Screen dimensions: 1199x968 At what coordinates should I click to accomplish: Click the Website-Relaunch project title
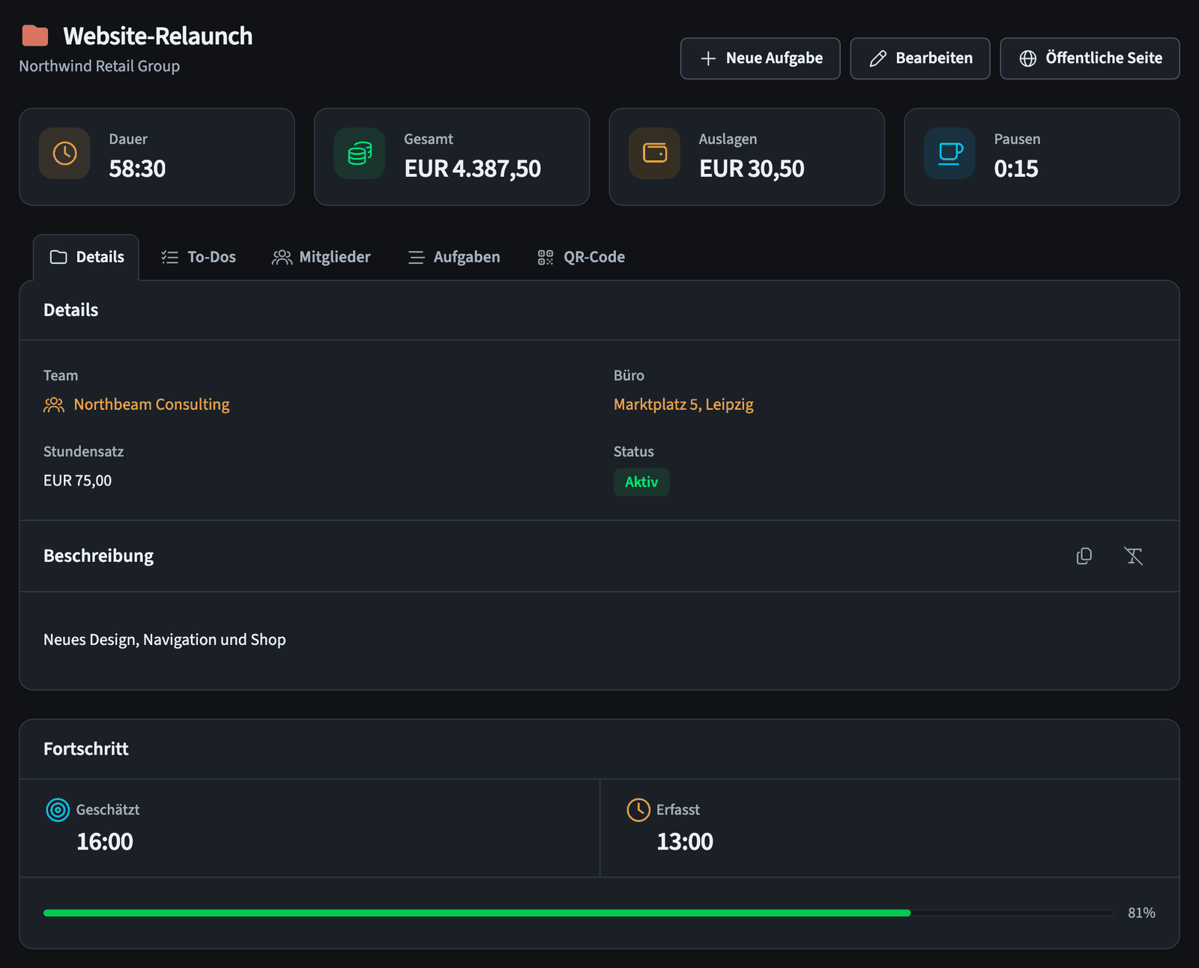(157, 36)
